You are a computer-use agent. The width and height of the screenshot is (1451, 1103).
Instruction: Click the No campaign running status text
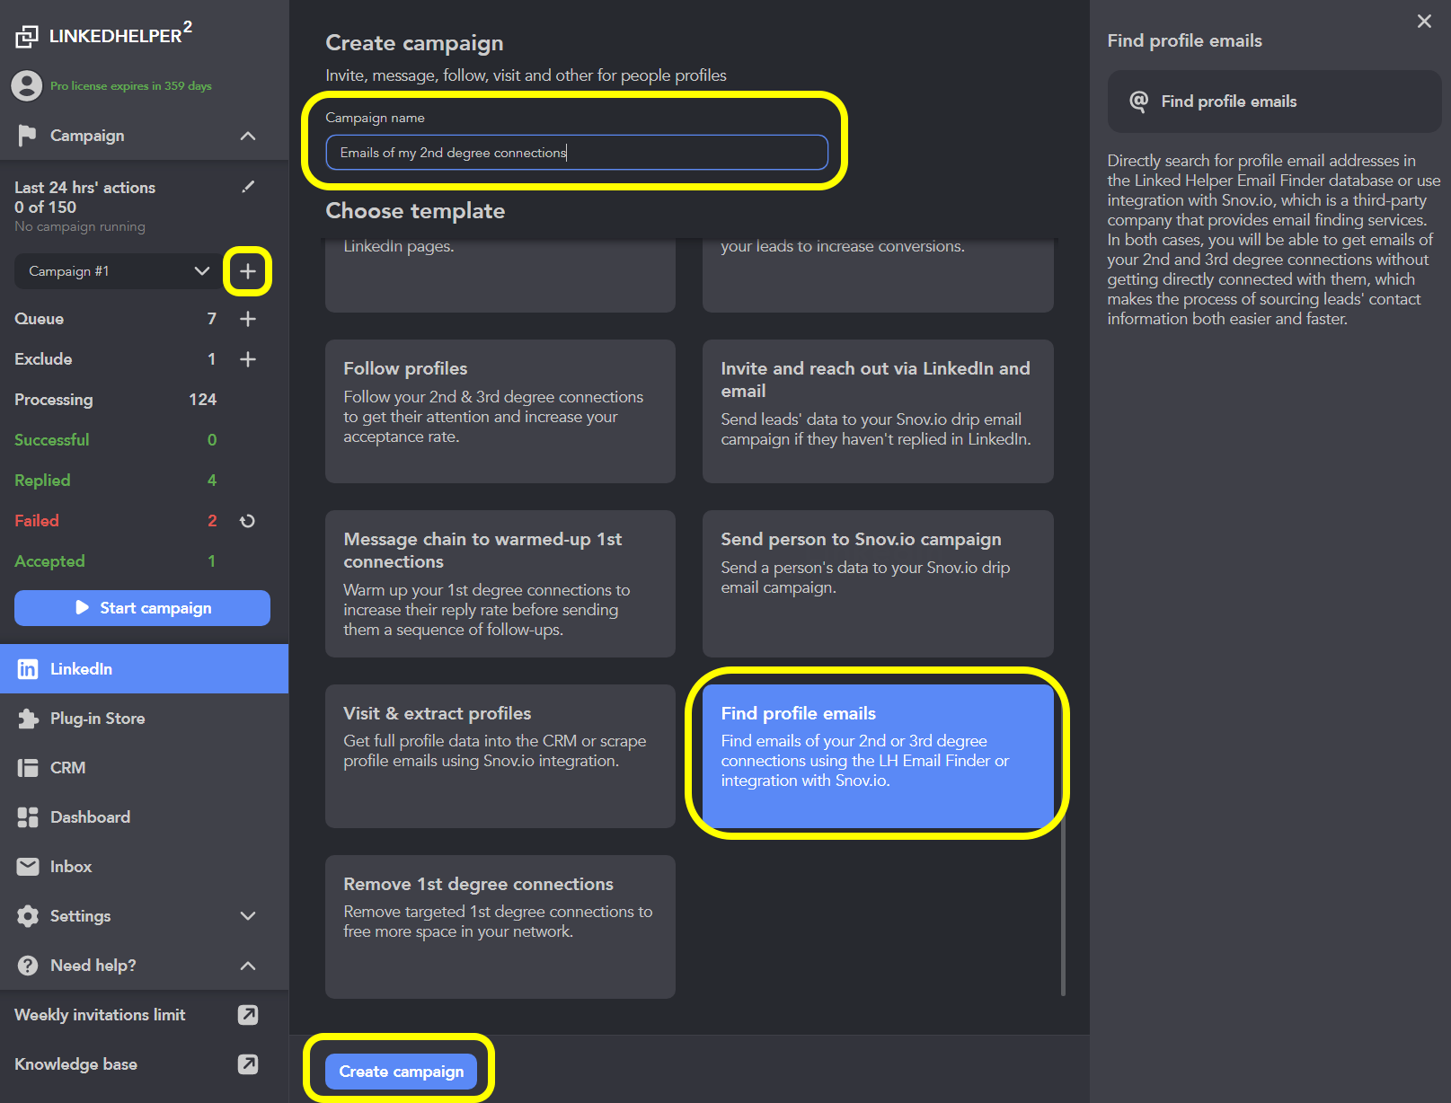80,226
